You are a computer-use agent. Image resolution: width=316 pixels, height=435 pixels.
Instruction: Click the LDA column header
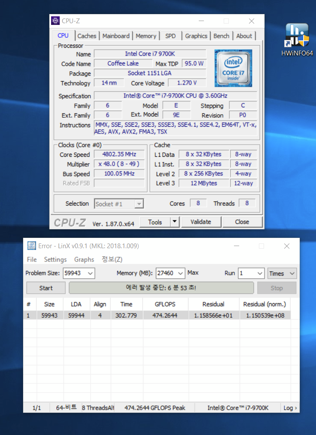click(76, 304)
